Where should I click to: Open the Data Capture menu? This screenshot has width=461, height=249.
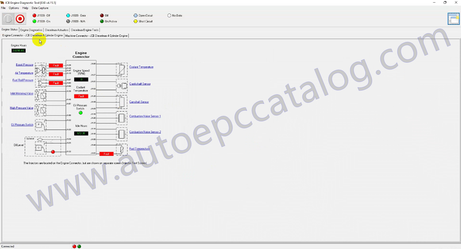pos(40,8)
